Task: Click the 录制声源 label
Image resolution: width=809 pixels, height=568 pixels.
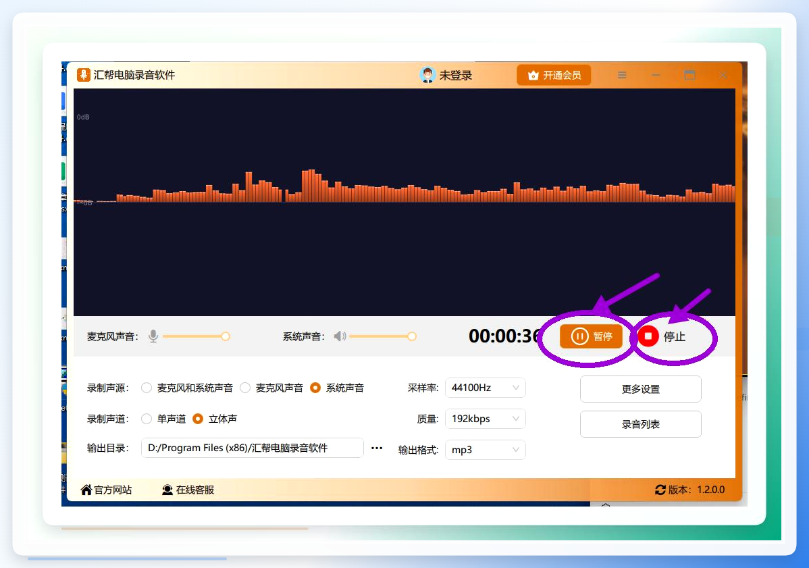Action: point(108,388)
